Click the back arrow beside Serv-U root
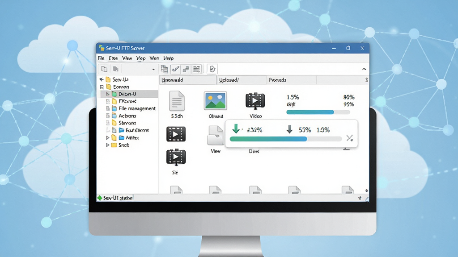This screenshot has height=257, width=458. [x=102, y=79]
